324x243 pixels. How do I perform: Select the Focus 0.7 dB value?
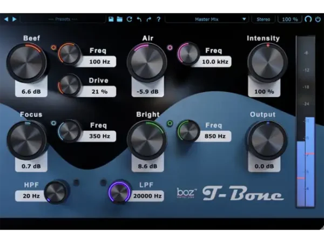(x=31, y=166)
